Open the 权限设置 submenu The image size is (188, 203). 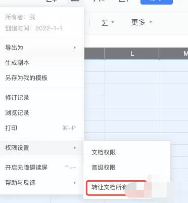pos(42,148)
